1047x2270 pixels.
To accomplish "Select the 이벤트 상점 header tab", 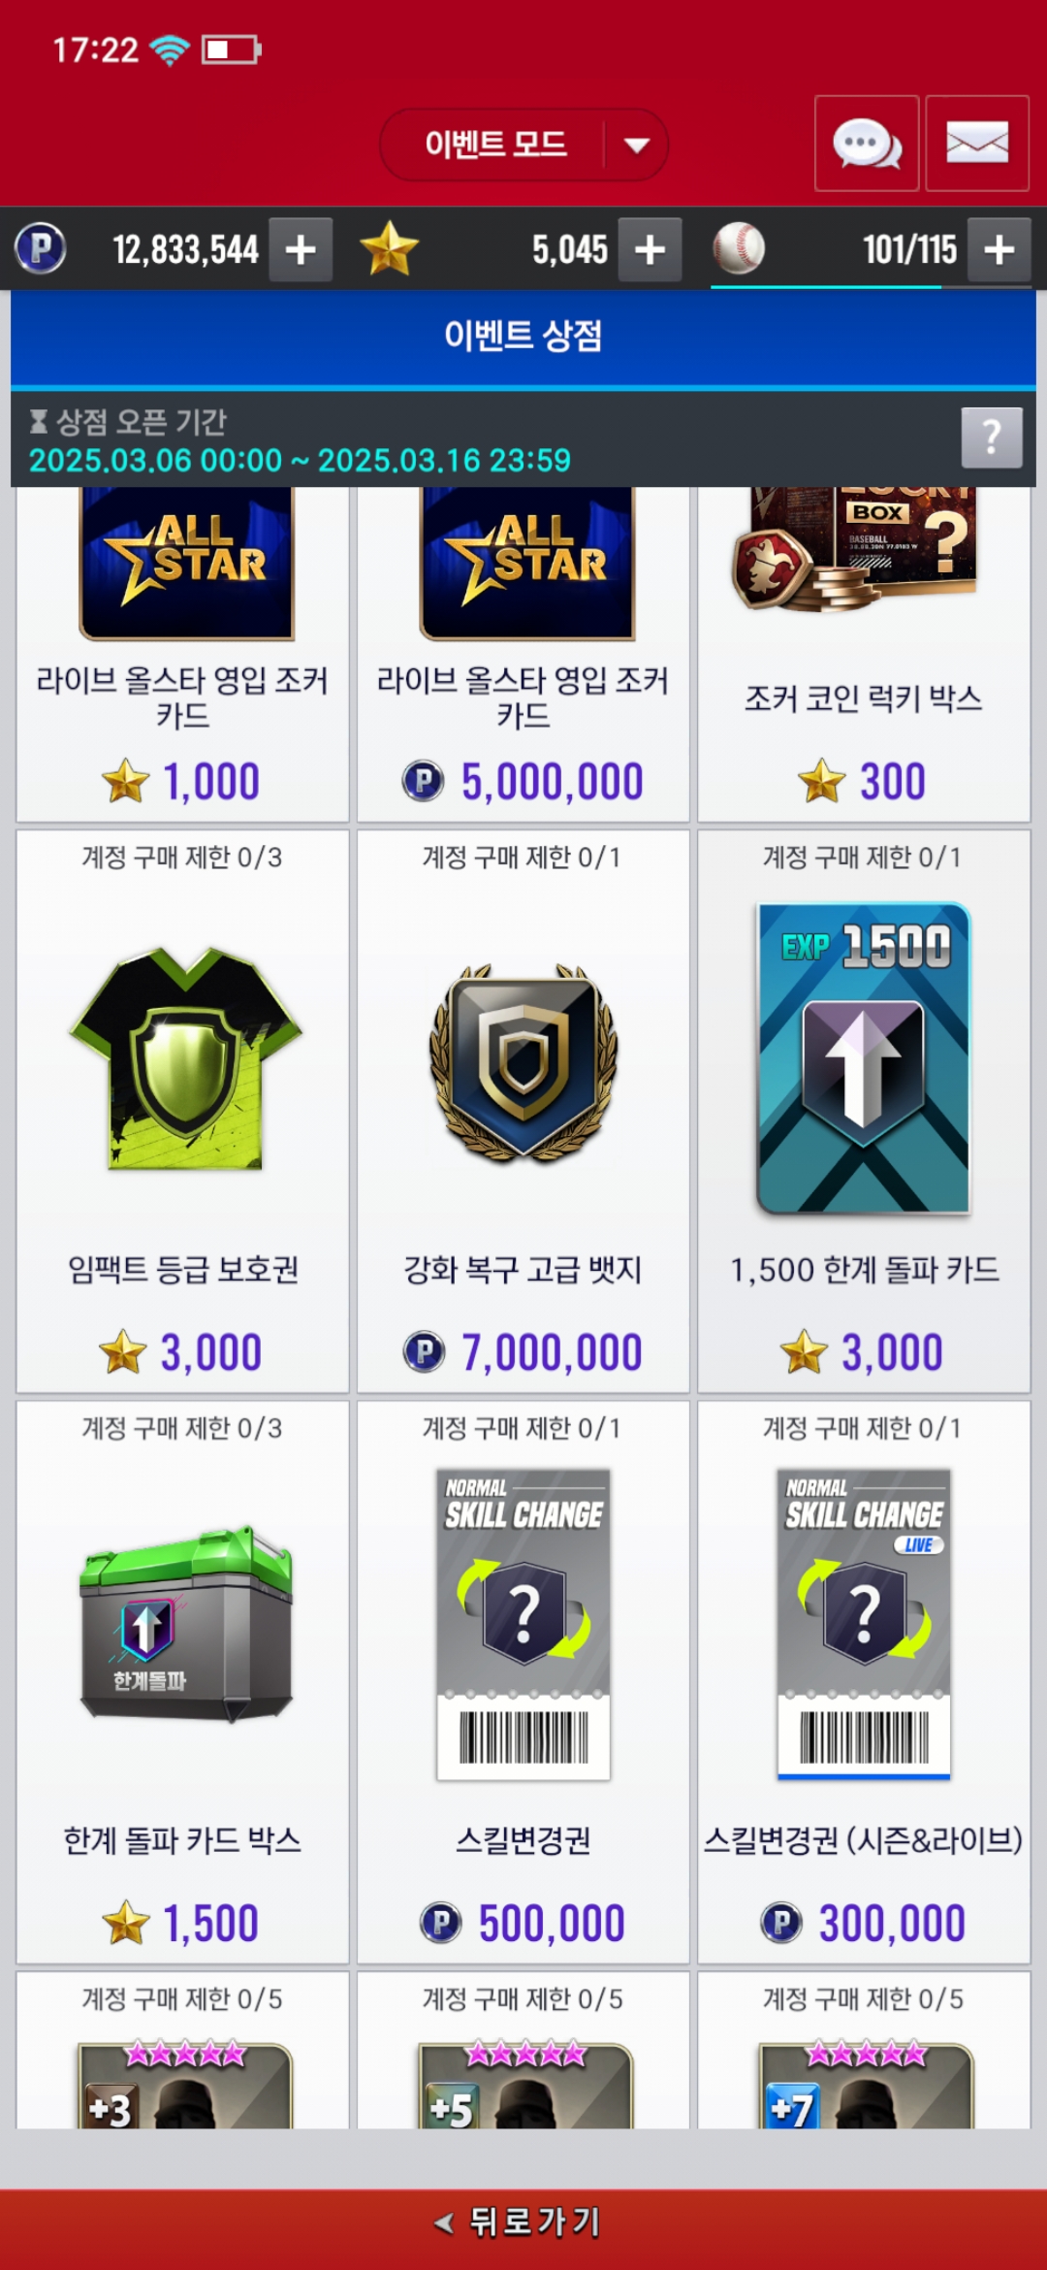I will coord(523,336).
